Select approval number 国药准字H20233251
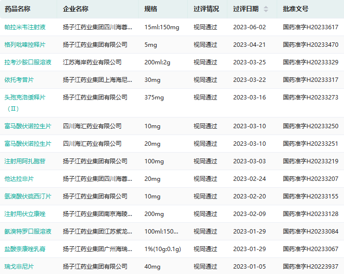 311,144
